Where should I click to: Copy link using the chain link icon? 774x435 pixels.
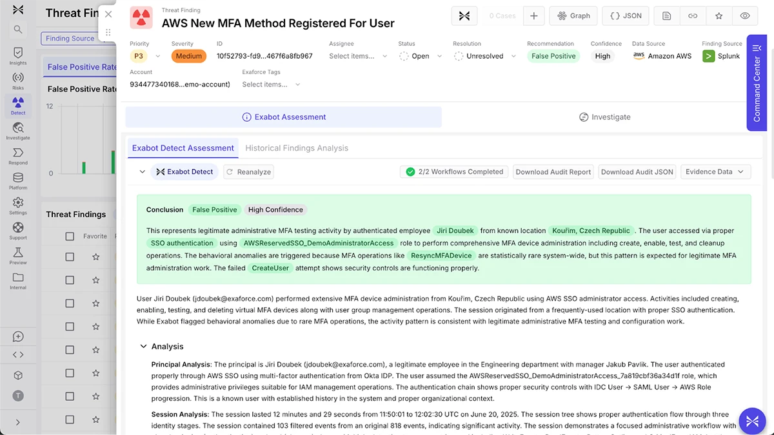(x=693, y=15)
